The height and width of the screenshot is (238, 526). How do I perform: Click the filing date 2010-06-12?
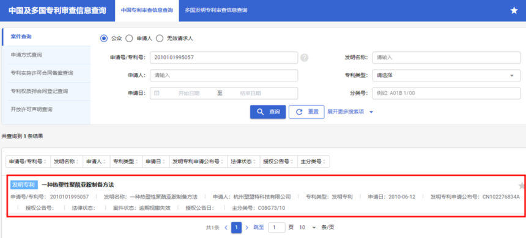click(x=402, y=197)
